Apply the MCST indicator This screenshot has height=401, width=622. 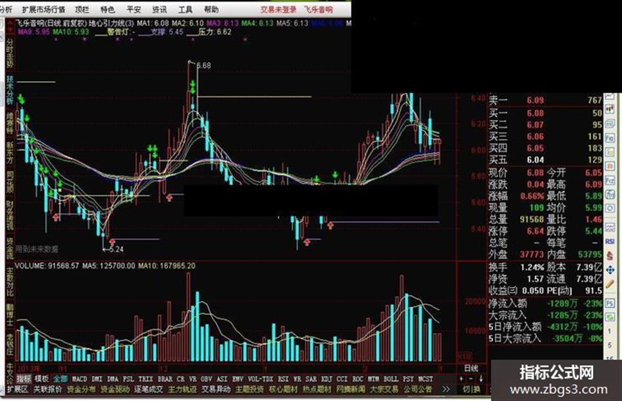click(x=425, y=379)
